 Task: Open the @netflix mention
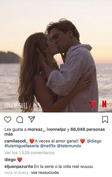pyautogui.click(x=48, y=146)
